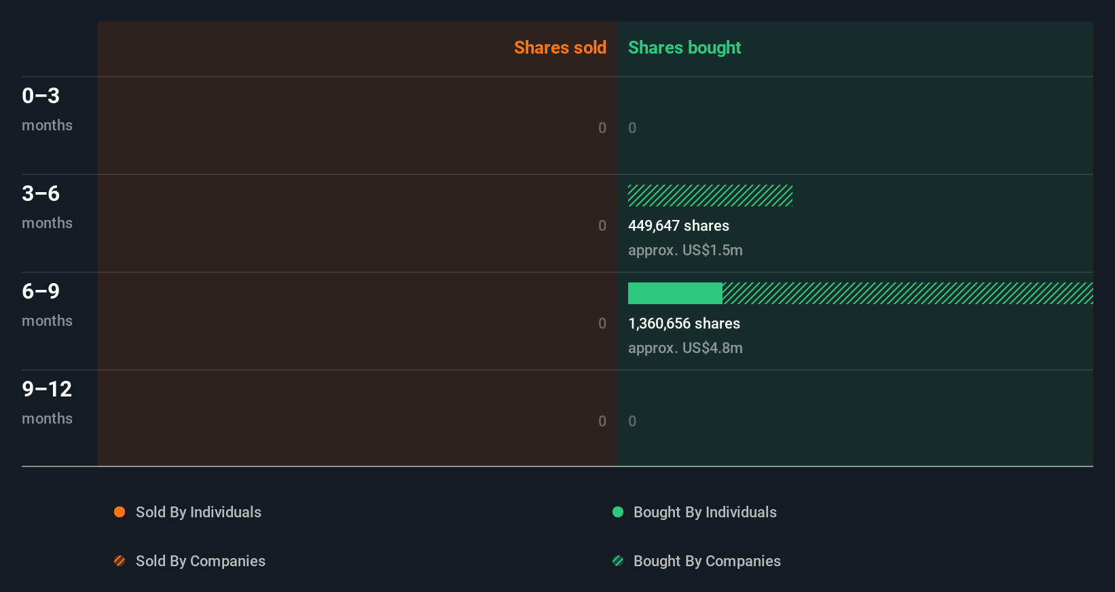Click the 6–9 months row label
Viewport: 1115px width, 592px height.
click(47, 305)
